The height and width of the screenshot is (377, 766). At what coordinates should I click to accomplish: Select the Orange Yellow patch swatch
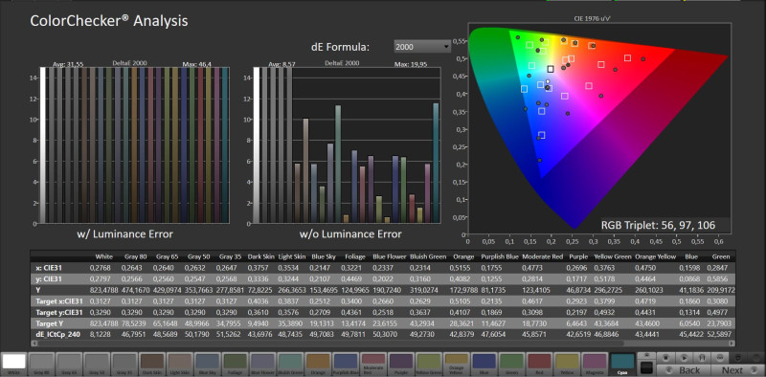(x=457, y=364)
